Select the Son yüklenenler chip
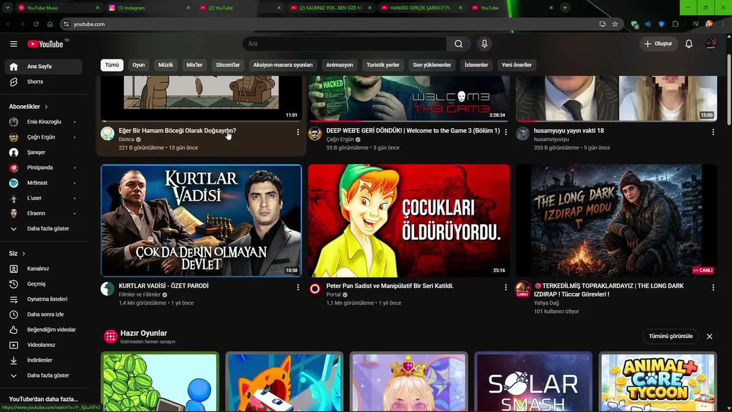Image resolution: width=732 pixels, height=412 pixels. (432, 65)
